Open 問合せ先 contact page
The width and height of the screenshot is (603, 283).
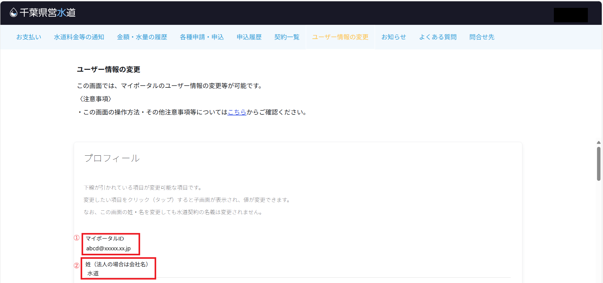point(482,37)
